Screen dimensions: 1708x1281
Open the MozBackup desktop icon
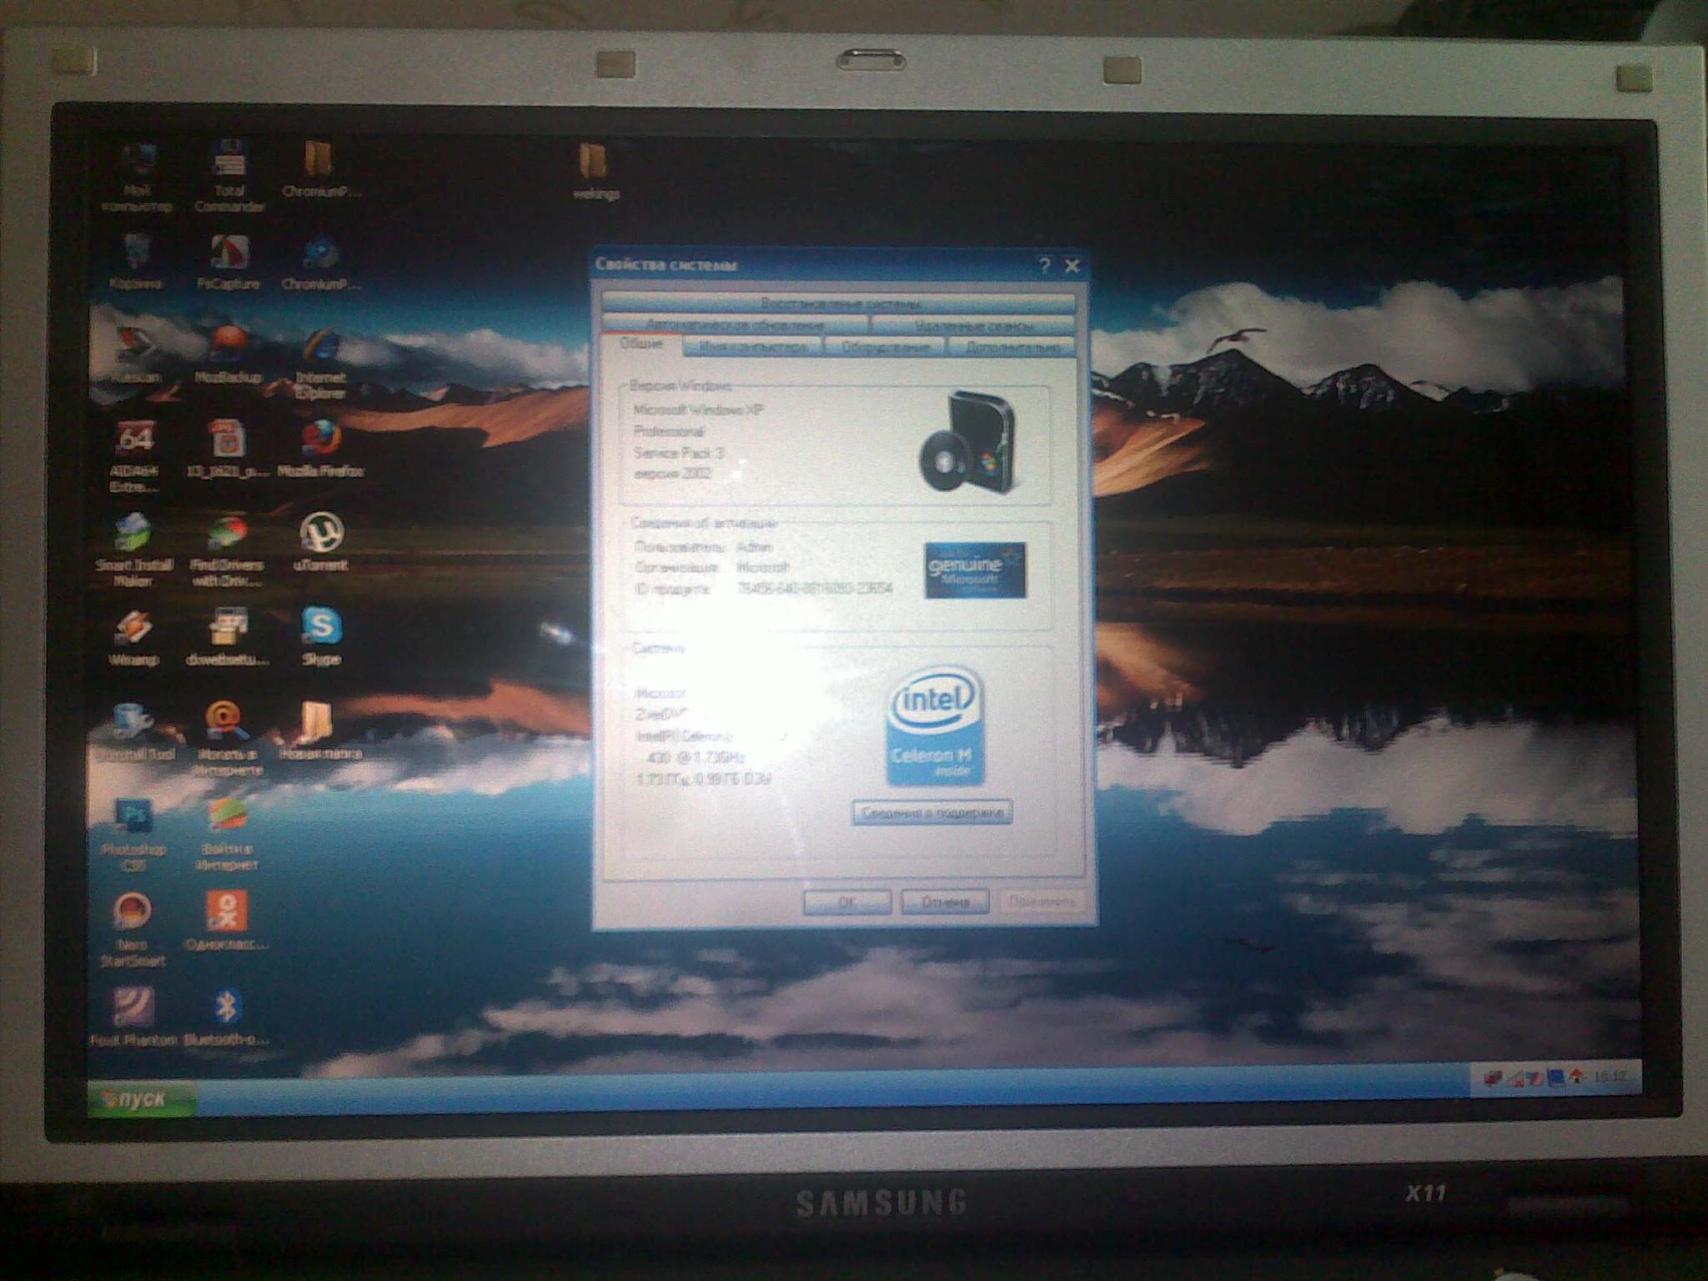[x=228, y=354]
